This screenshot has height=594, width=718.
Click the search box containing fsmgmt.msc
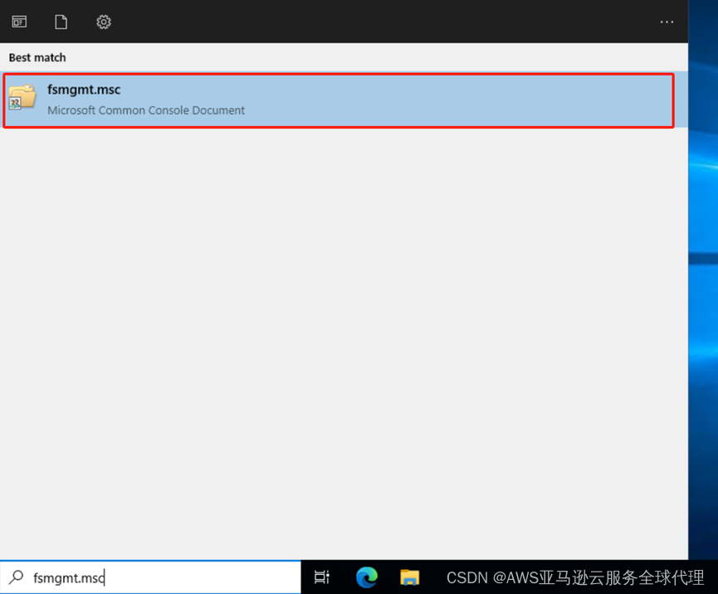click(150, 577)
